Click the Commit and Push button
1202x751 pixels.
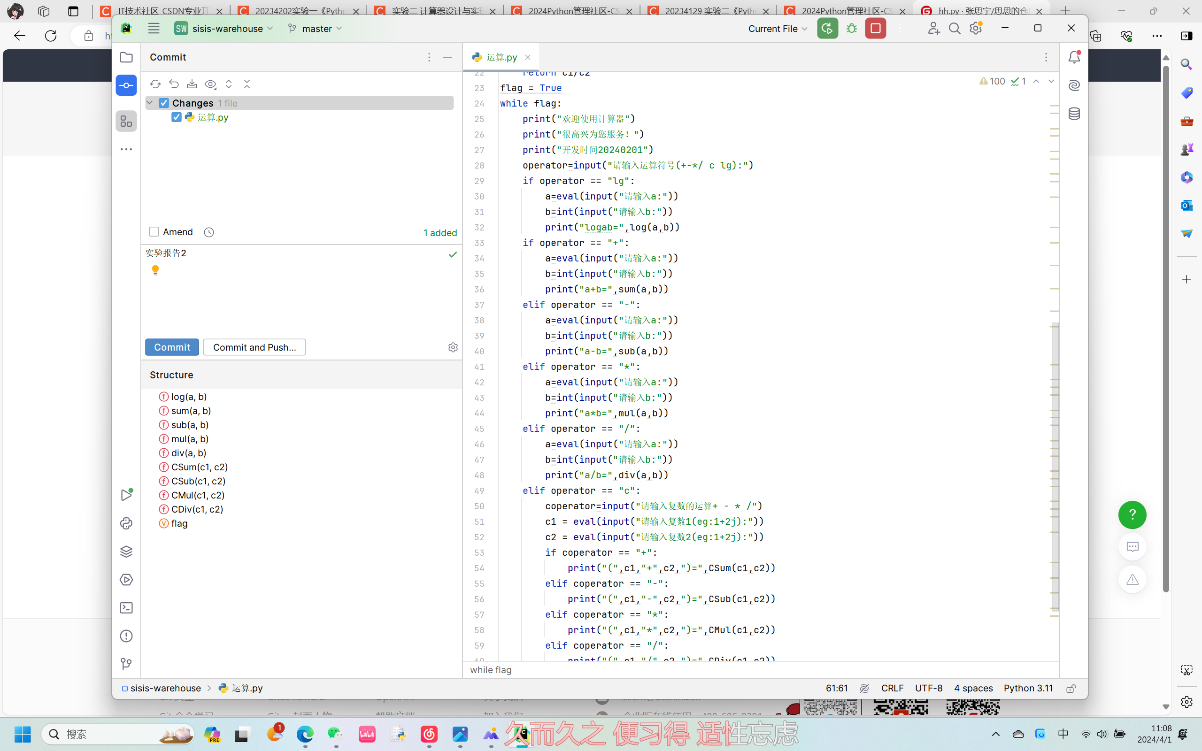pos(254,347)
